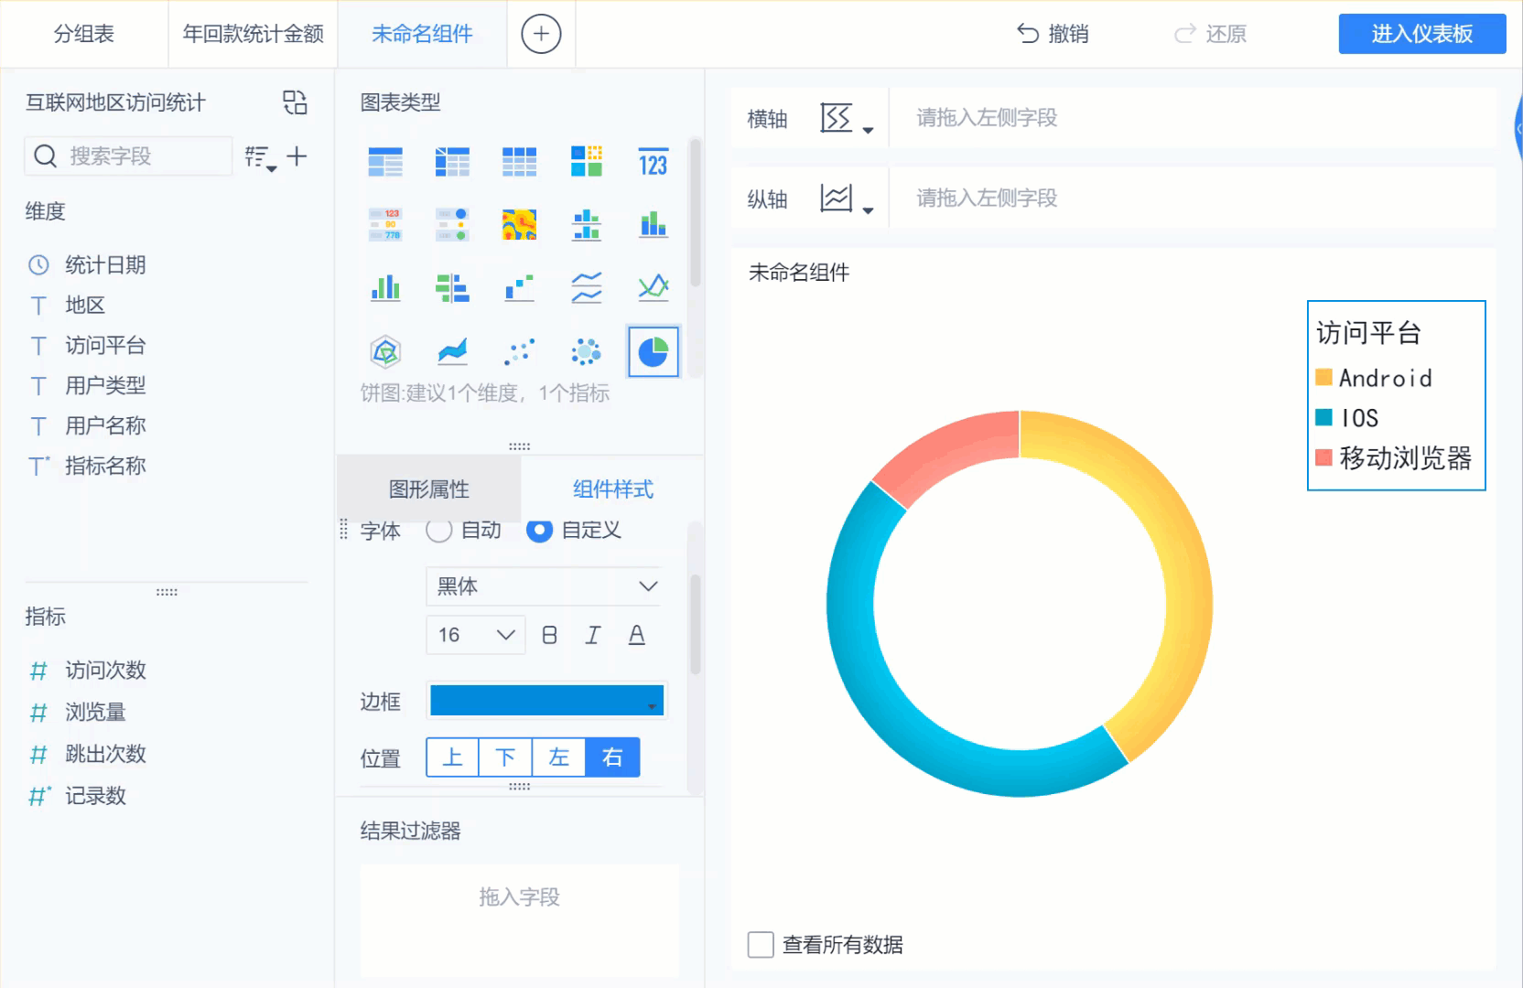Select the detail table grid chart icon
Viewport: 1523px width, 988px height.
(519, 162)
